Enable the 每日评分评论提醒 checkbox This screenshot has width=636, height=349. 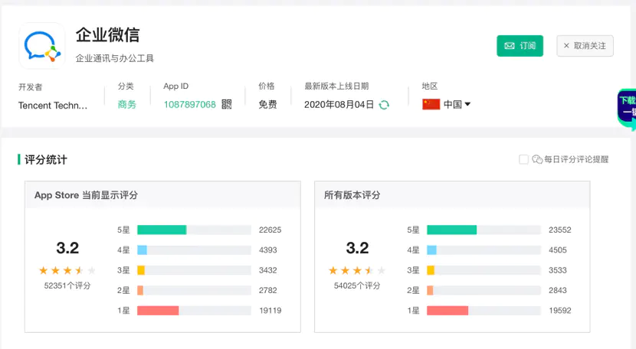tap(523, 159)
